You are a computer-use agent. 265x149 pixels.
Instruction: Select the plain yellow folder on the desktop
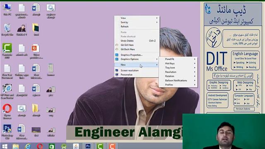36,110
